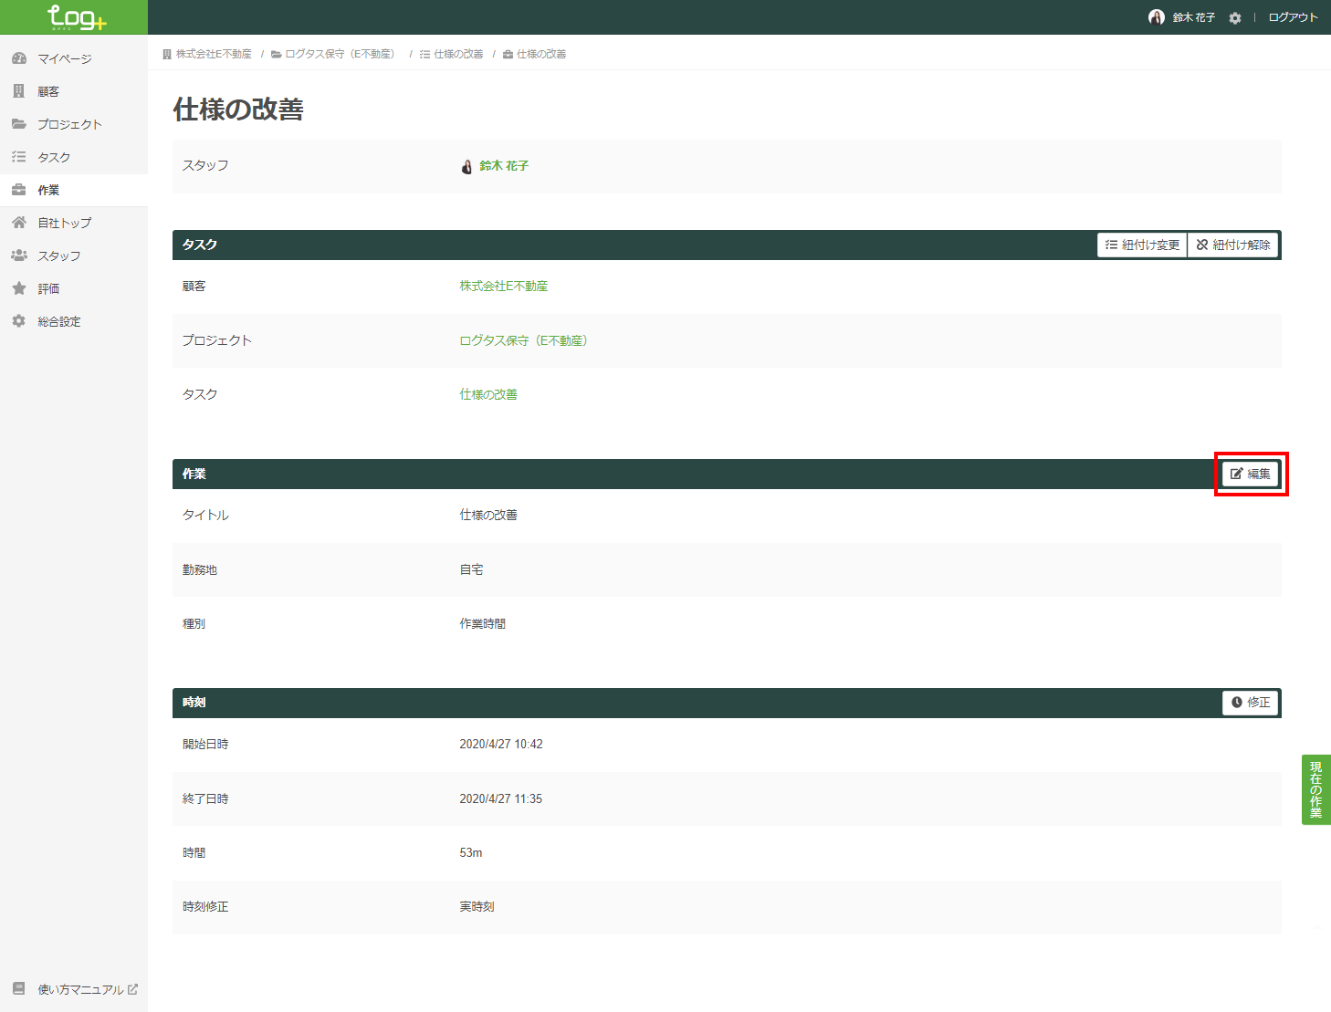Expand the 現在の作業 side tab
Image resolution: width=1331 pixels, height=1012 pixels.
1315,789
